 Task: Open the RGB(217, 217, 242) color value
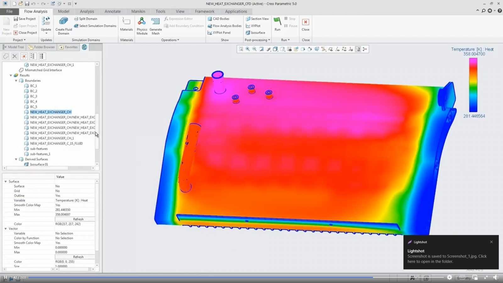click(x=68, y=224)
